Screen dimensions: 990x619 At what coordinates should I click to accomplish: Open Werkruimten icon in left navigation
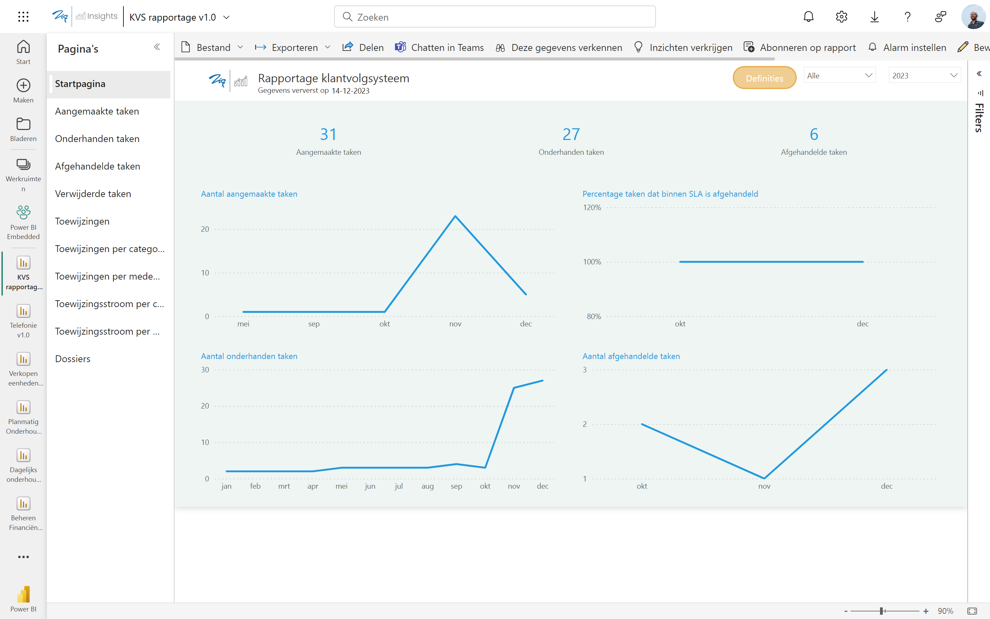(23, 174)
